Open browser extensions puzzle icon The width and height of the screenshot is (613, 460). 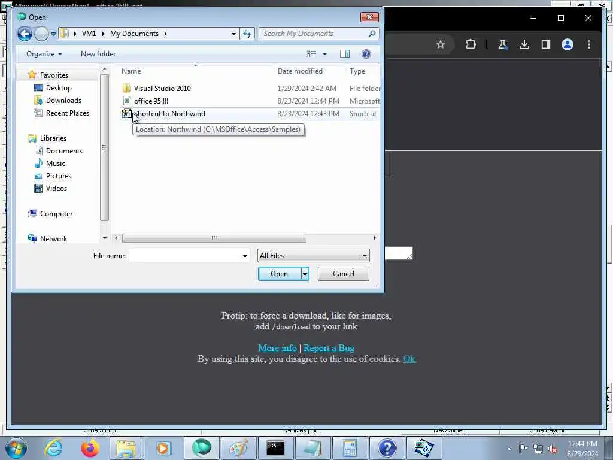tap(471, 44)
